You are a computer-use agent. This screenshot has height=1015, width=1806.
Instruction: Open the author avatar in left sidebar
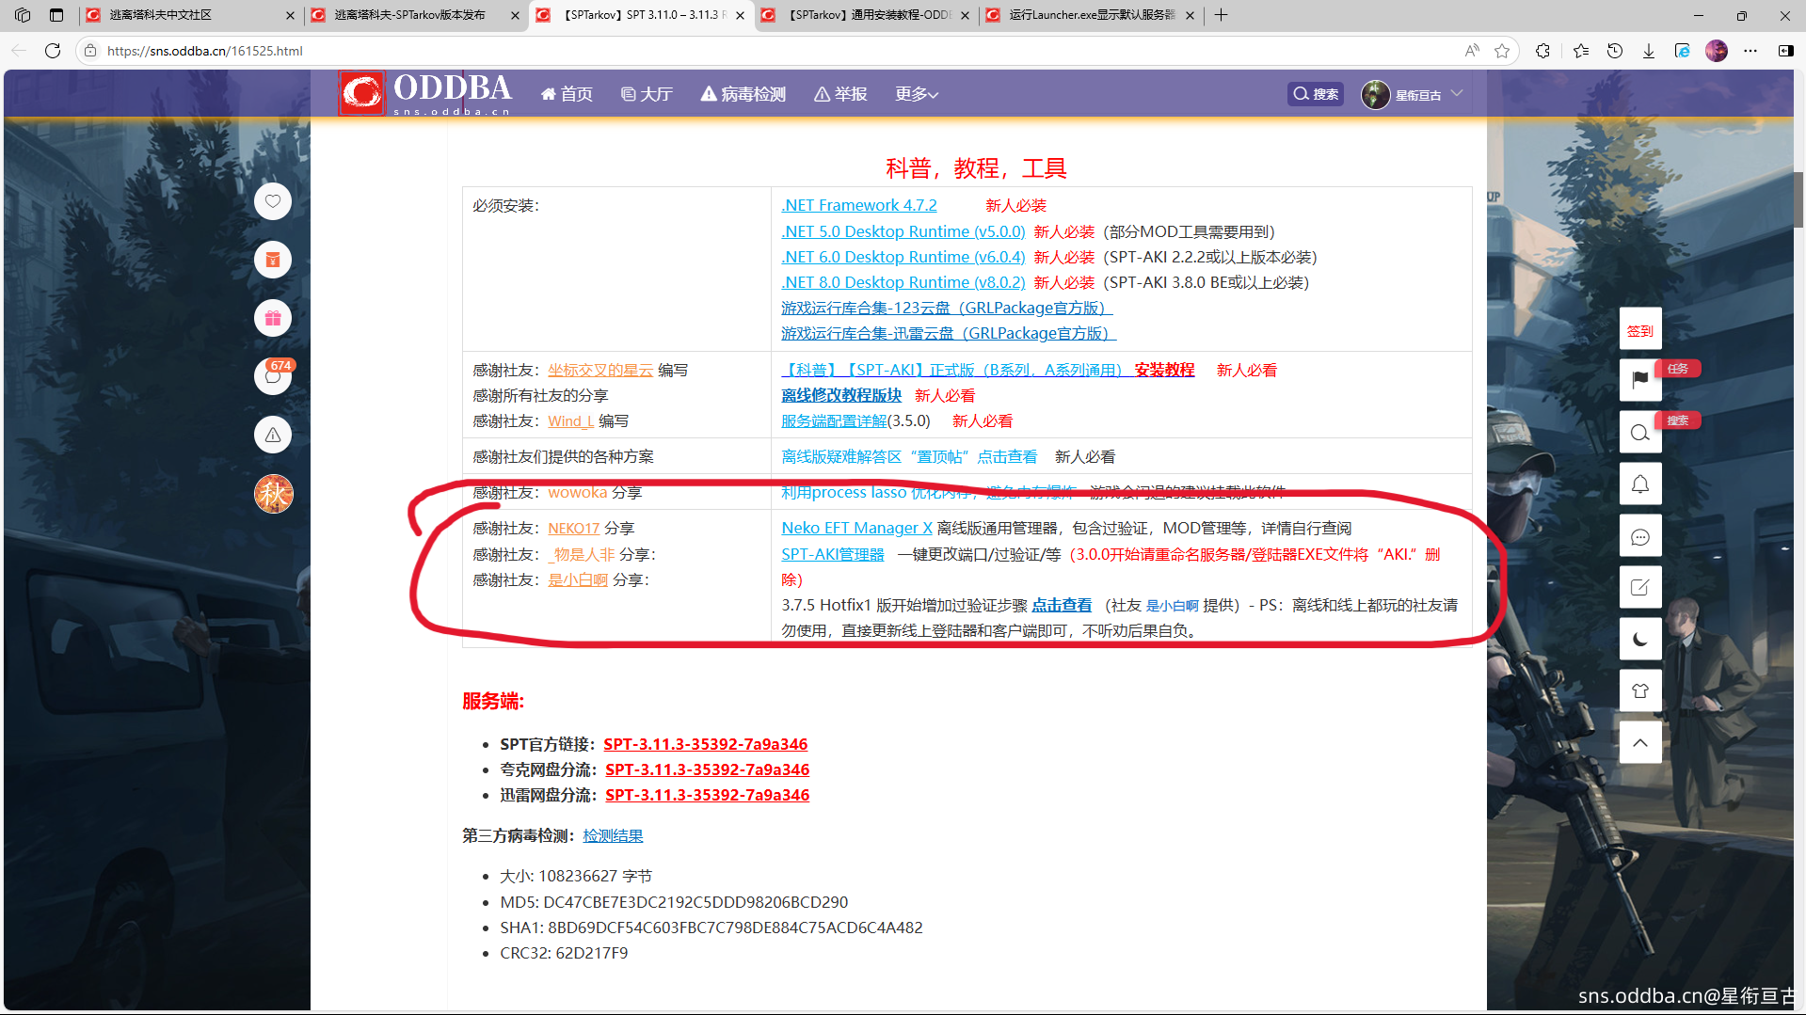[274, 494]
